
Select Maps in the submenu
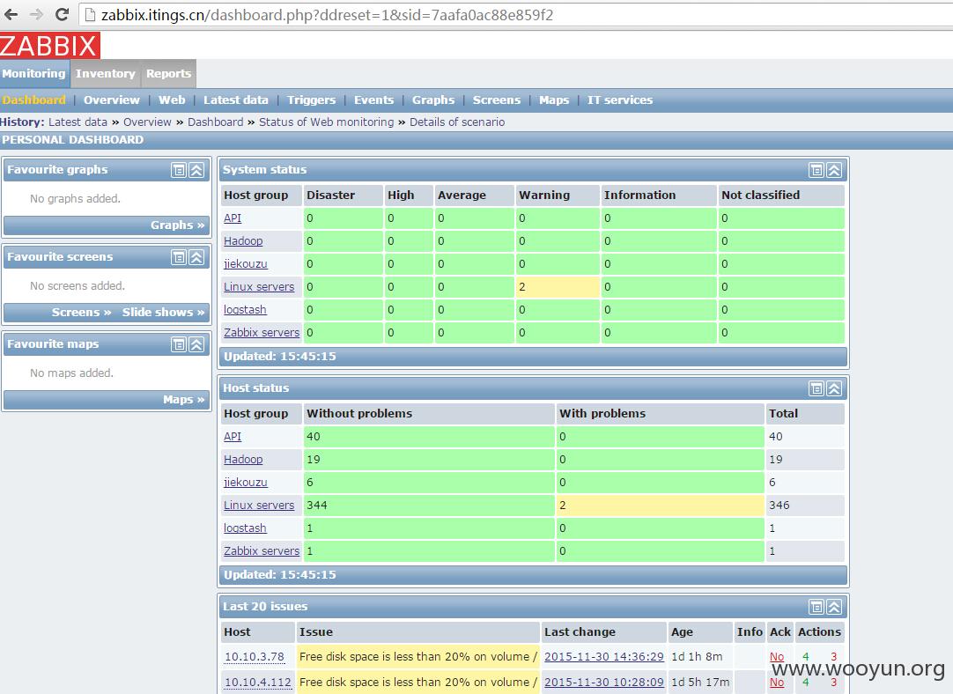pyautogui.click(x=554, y=100)
